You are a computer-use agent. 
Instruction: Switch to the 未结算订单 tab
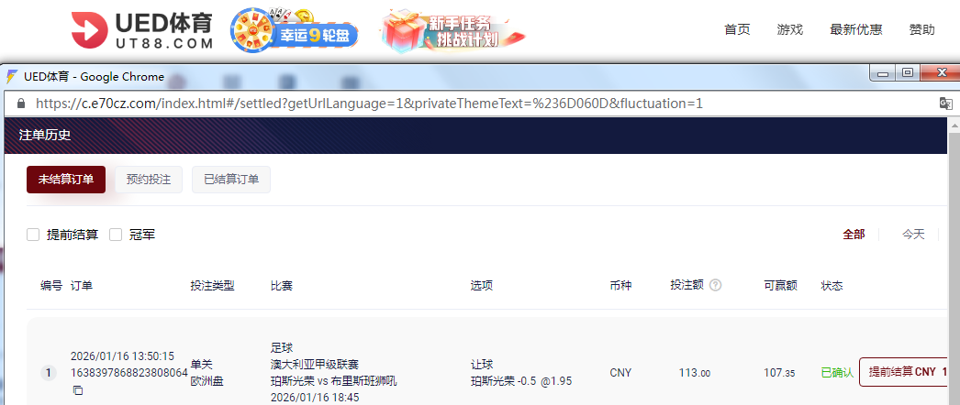pos(66,180)
